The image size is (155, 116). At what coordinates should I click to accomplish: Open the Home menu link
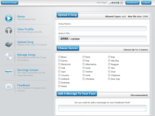21,17
